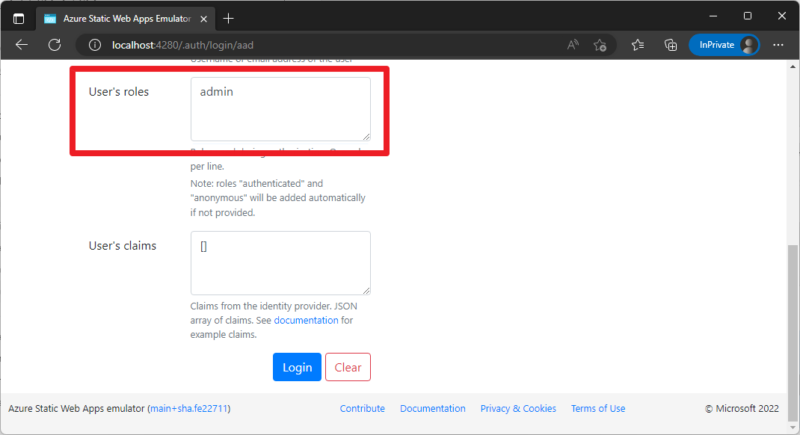Add this page to favorites star icon
The height and width of the screenshot is (435, 800).
click(600, 45)
